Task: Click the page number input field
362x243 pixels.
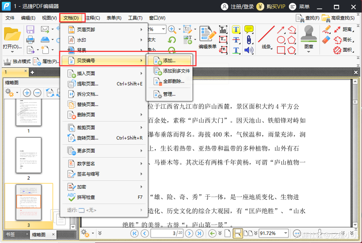Action: pyautogui.click(x=167, y=234)
